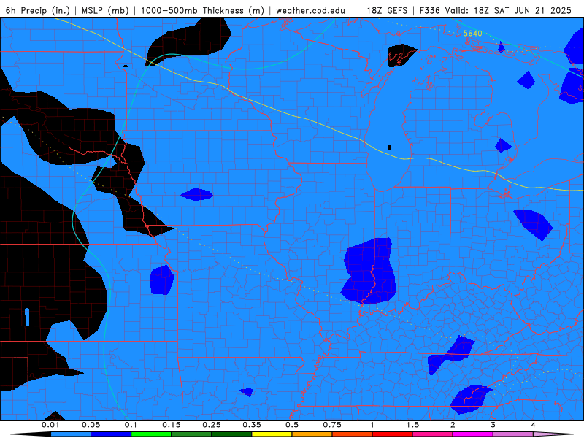This screenshot has width=584, height=438.
Task: Click the weather.cod.edu text in header
Action: click(311, 10)
